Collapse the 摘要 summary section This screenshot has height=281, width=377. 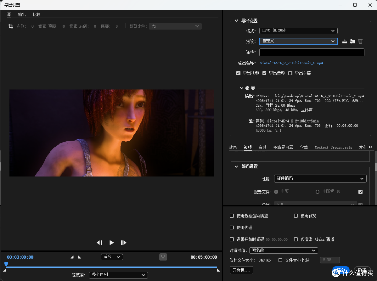pyautogui.click(x=242, y=88)
